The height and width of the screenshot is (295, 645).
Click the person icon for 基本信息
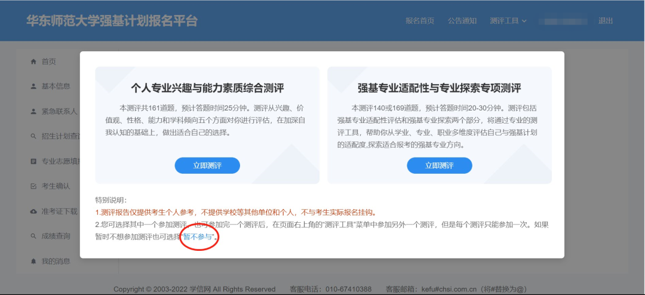(x=33, y=86)
